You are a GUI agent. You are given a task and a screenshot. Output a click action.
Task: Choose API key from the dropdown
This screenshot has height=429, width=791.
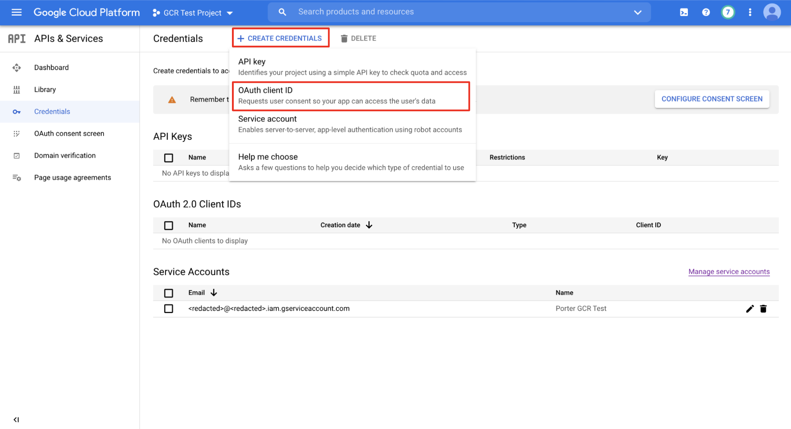352,67
